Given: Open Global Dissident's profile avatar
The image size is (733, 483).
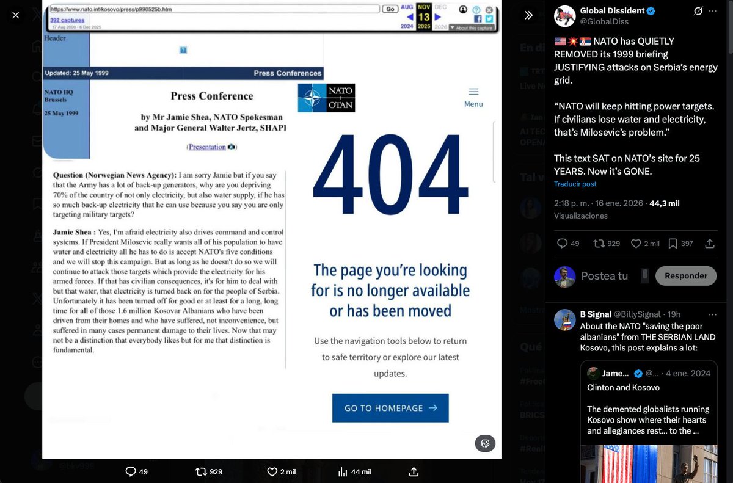Looking at the screenshot, I should [x=565, y=16].
